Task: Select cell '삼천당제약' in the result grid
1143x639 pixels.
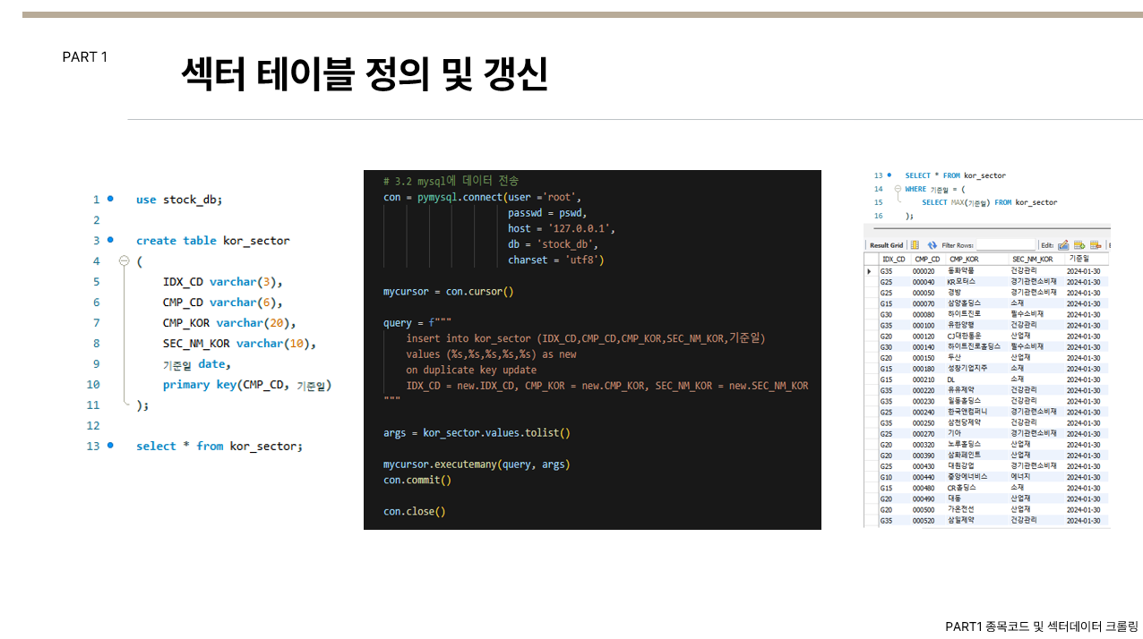Action: point(964,422)
